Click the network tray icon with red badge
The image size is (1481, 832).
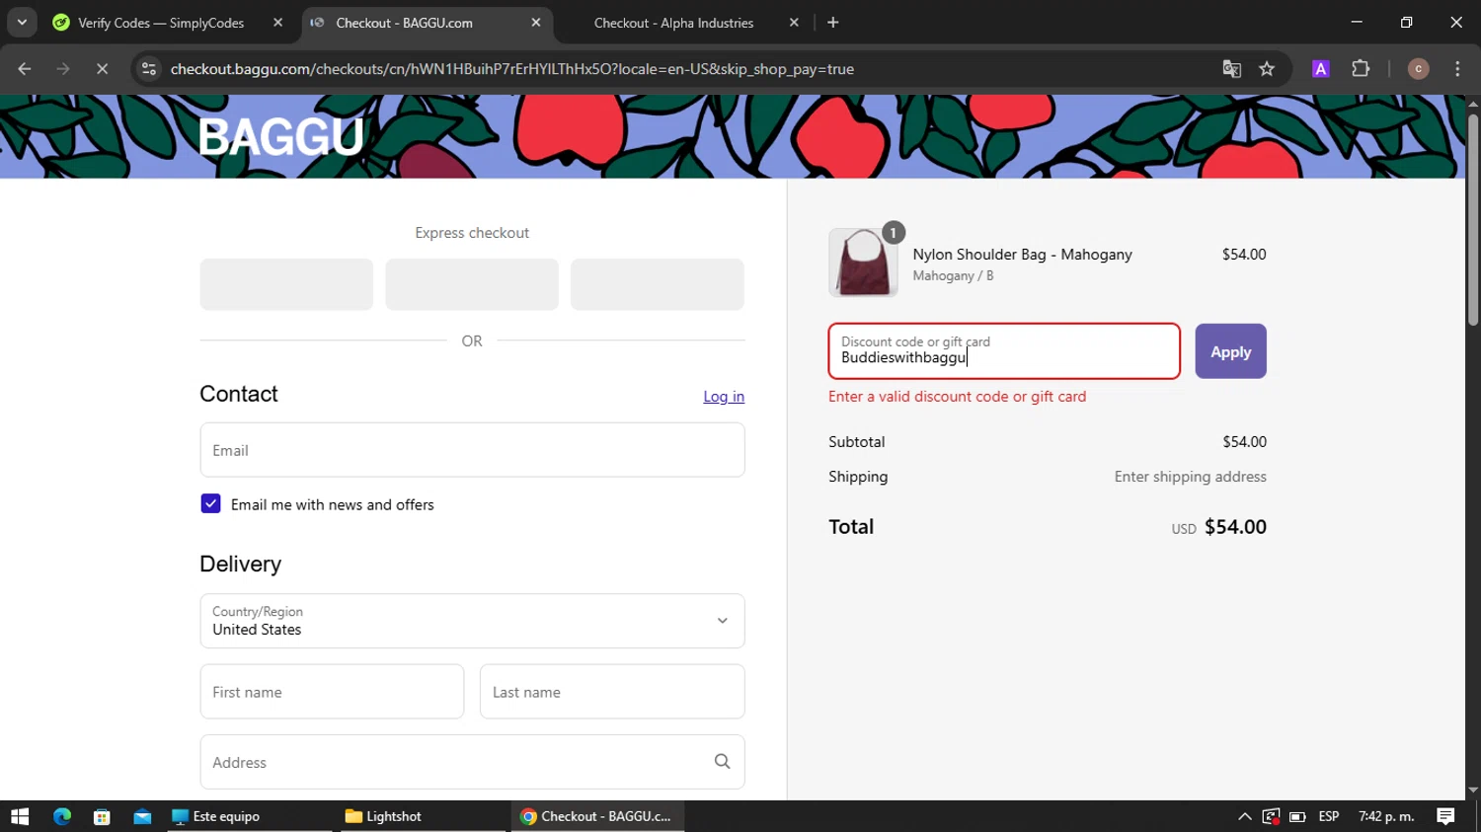(x=1271, y=816)
